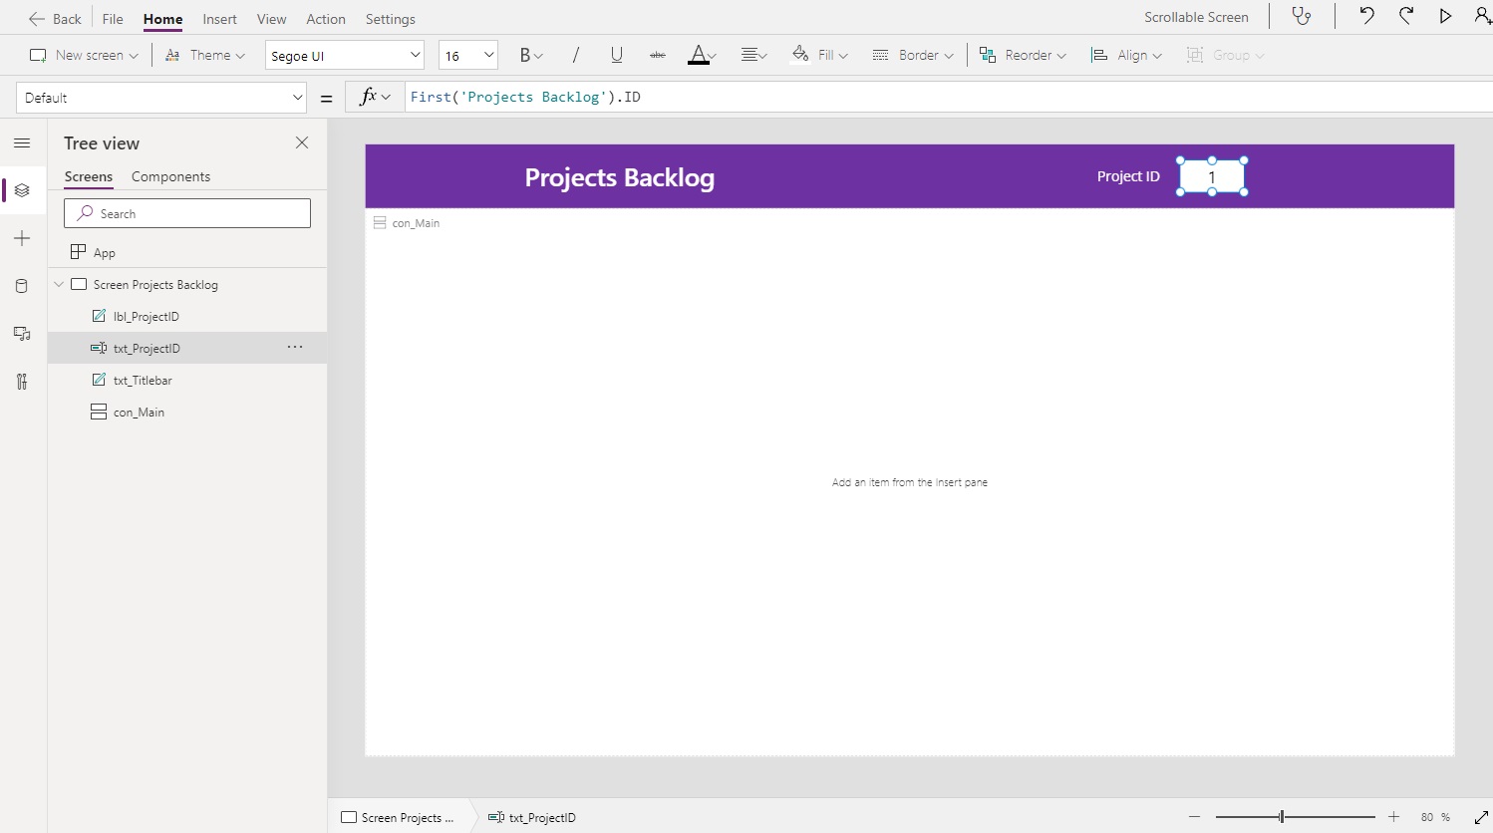Run the App checker
1493x833 pixels.
[1302, 16]
